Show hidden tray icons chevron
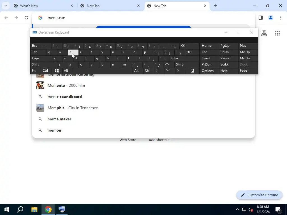The height and width of the screenshot is (215, 287). pyautogui.click(x=237, y=209)
